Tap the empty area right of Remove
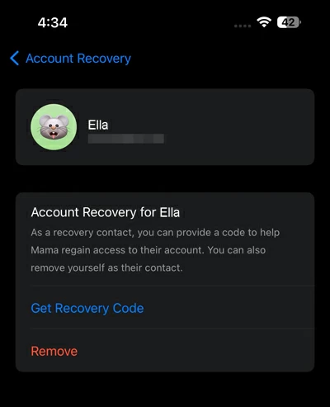Image resolution: width=330 pixels, height=407 pixels. tap(196, 351)
